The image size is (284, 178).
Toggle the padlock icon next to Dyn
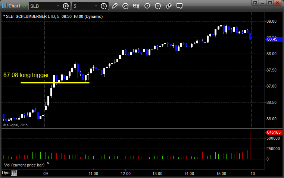[x=14, y=173]
